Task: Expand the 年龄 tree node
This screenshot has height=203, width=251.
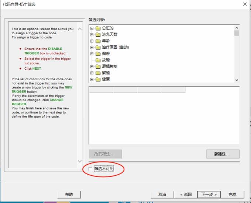Action: pyautogui.click(x=92, y=41)
